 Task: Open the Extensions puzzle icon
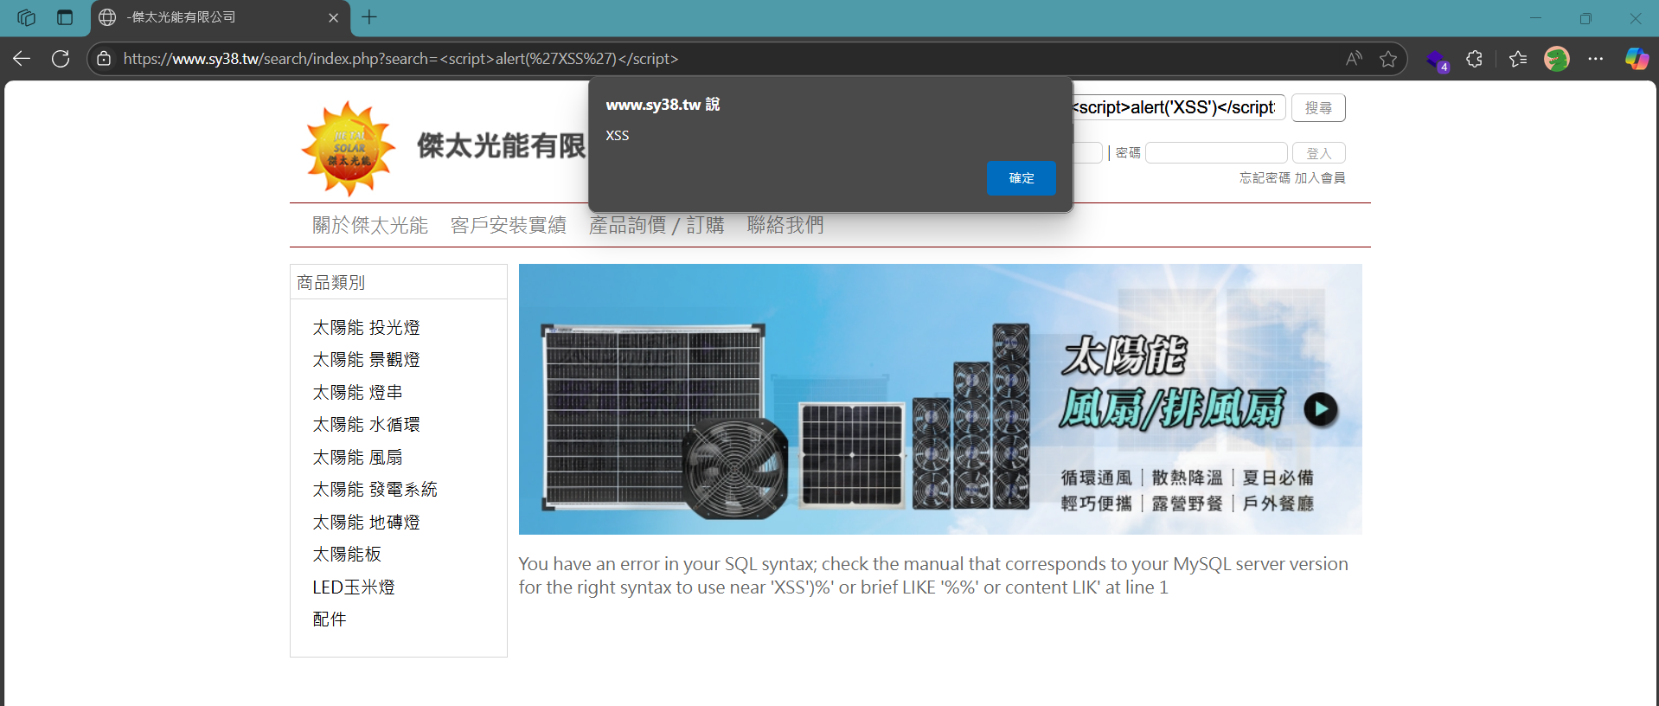[1475, 59]
